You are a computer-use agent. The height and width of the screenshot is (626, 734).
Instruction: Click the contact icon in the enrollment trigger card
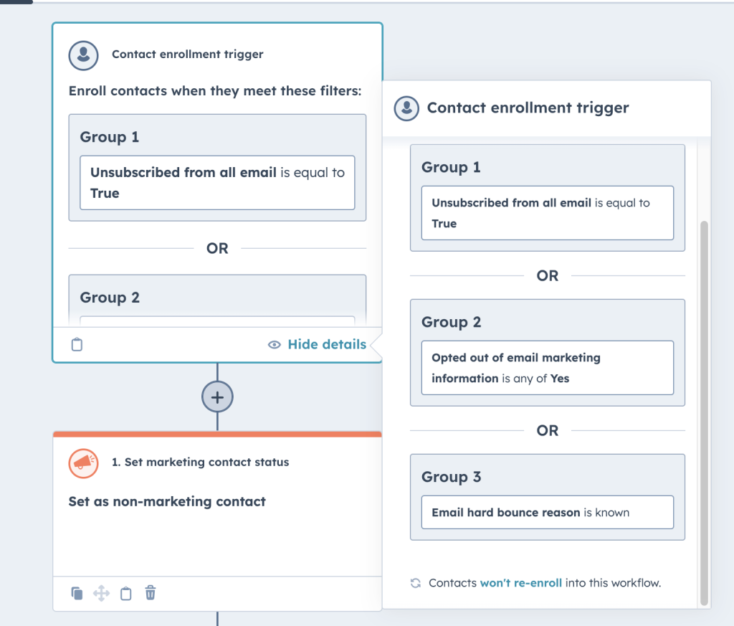pyautogui.click(x=82, y=54)
